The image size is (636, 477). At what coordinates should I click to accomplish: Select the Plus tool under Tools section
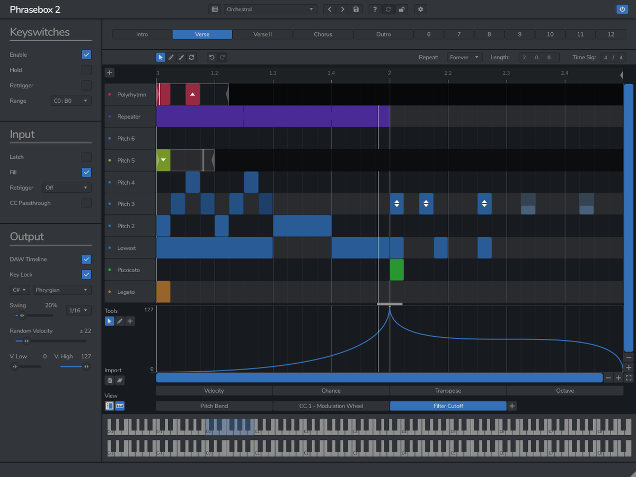point(130,321)
